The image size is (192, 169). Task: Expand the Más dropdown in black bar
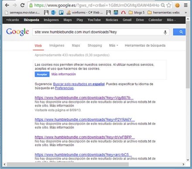[x=171, y=20]
